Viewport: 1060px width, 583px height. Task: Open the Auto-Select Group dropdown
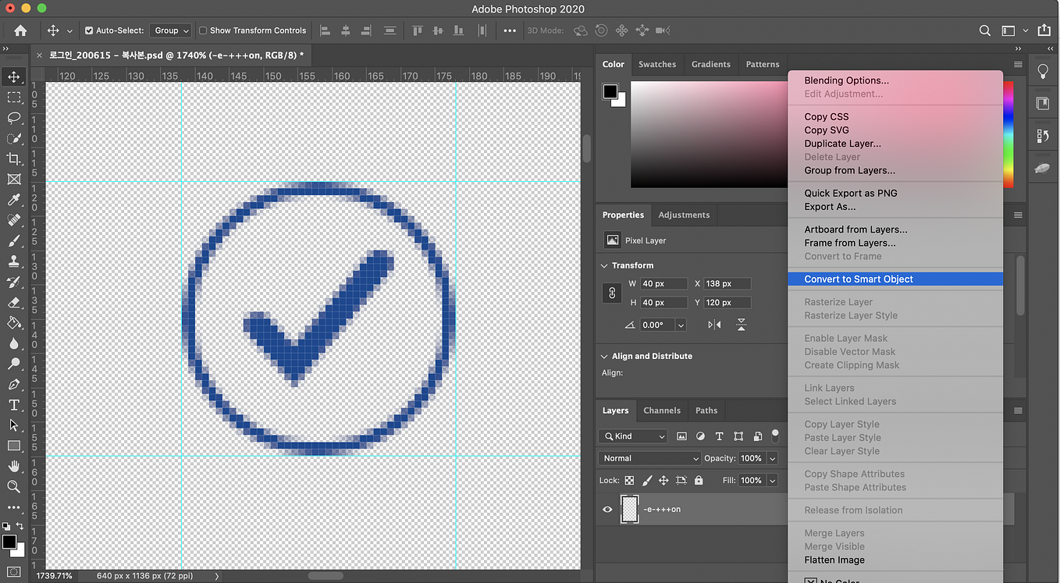(x=171, y=30)
